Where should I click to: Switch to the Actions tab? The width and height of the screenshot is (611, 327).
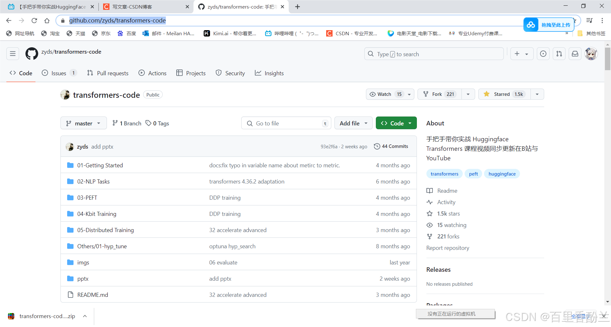coord(152,73)
